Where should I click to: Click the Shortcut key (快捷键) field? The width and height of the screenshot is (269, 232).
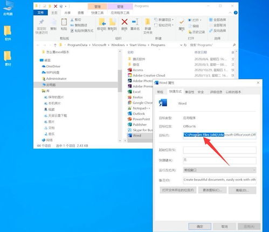tap(219, 161)
